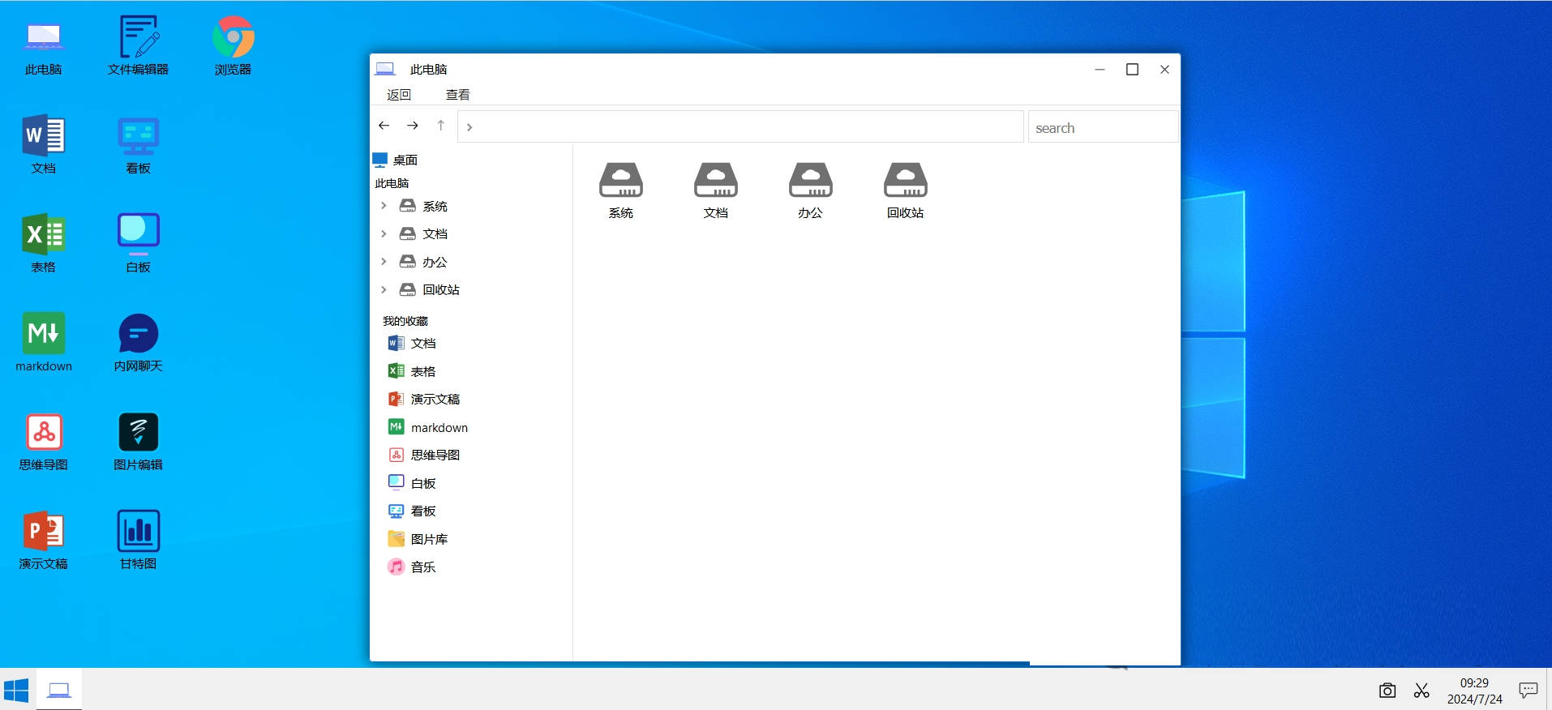This screenshot has width=1552, height=710.
Task: Expand the 办公 tree node in sidebar
Action: point(384,262)
